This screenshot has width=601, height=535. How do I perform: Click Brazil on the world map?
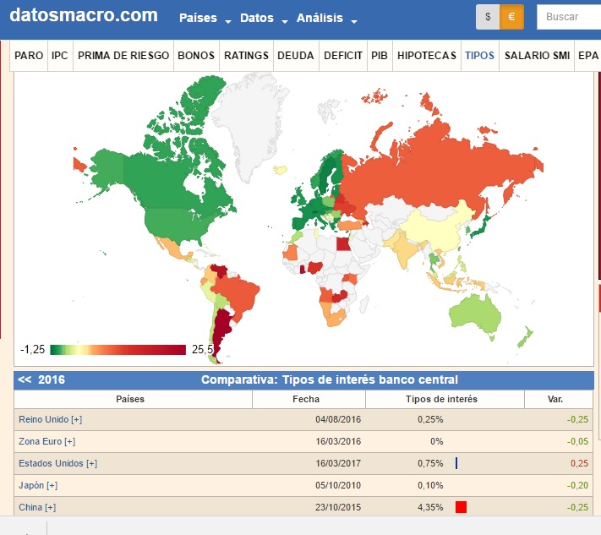pos(238,293)
